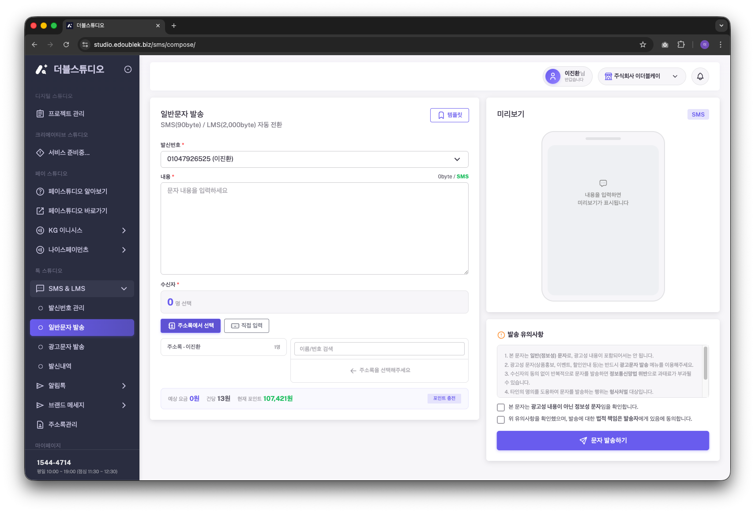This screenshot has height=513, width=755.
Task: Go back with the browser back arrow
Action: (x=34, y=45)
